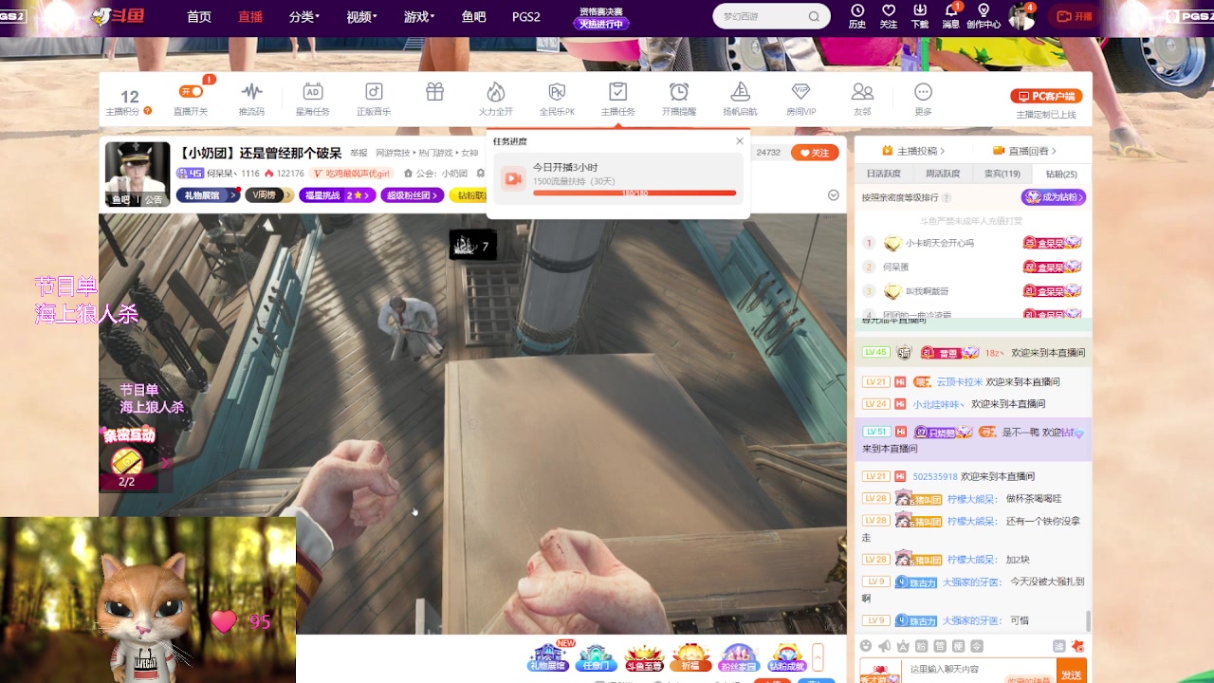This screenshot has width=1214, height=683.
Task: Open the 主播任务 streamer tasks icon
Action: coord(617,99)
